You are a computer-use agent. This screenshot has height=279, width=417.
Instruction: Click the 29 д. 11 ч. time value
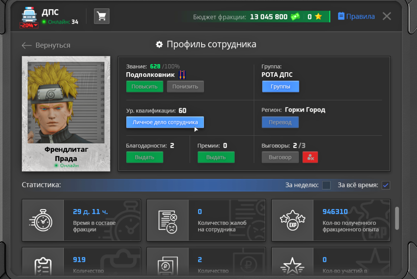click(x=90, y=212)
